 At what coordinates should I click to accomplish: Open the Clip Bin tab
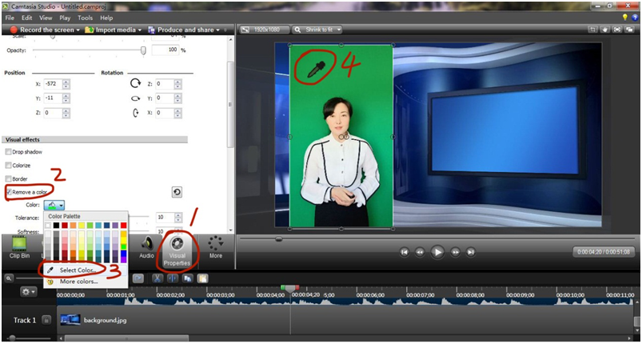[x=20, y=247]
